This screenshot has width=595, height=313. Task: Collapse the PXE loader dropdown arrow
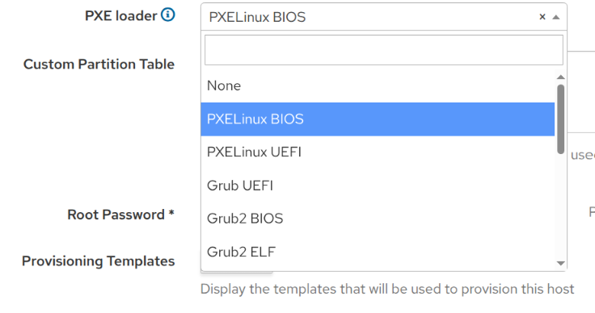556,17
